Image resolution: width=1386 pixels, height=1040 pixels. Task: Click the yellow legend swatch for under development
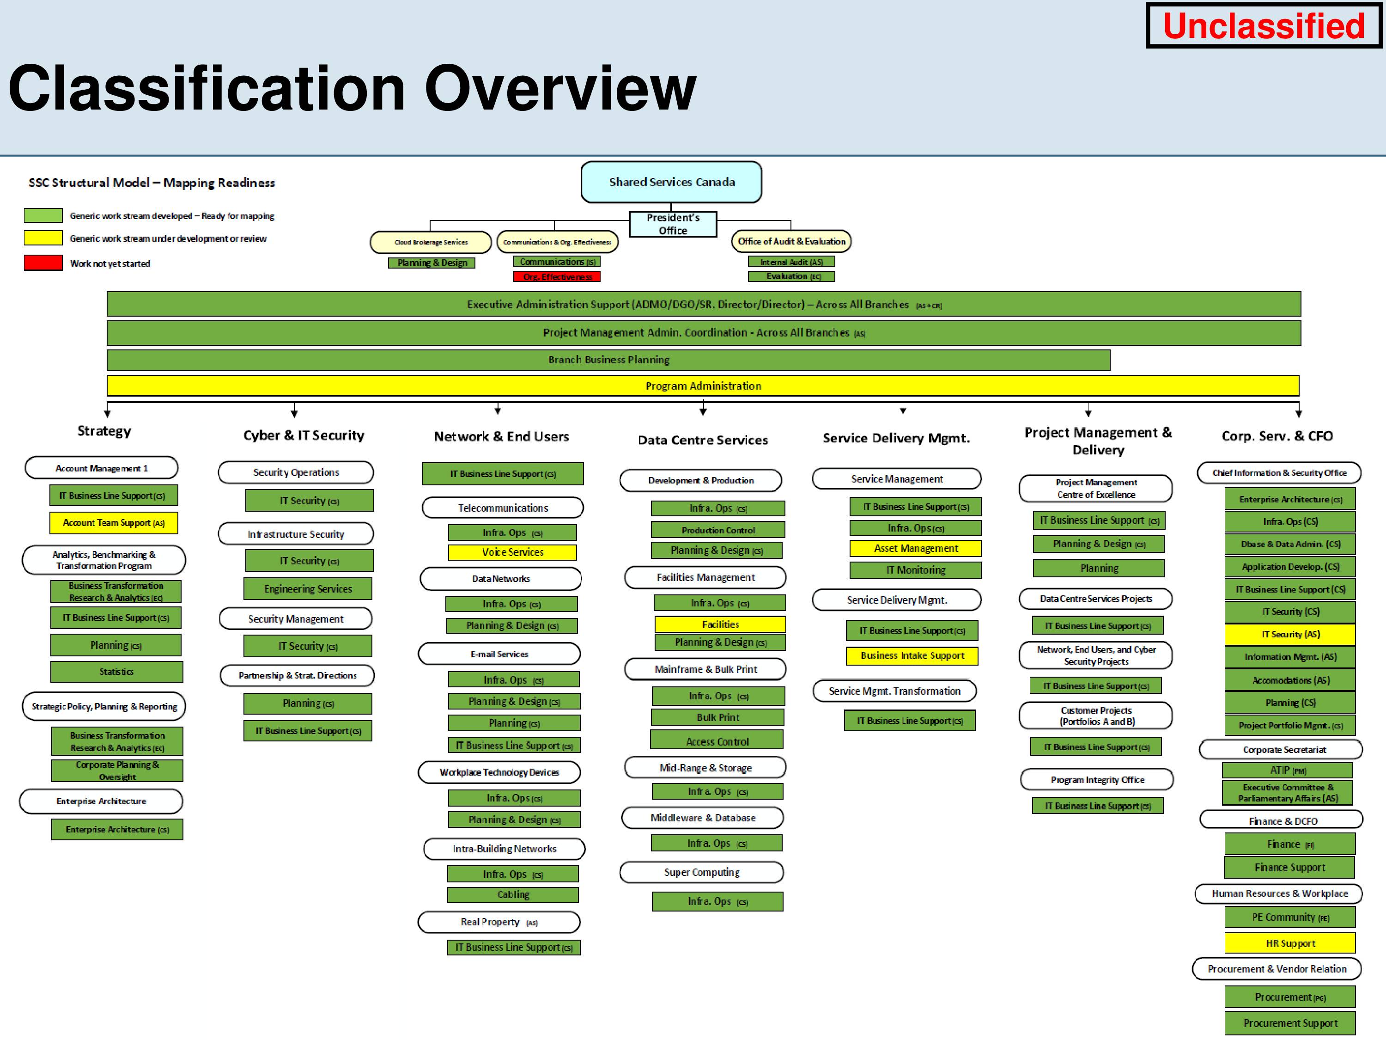click(43, 238)
